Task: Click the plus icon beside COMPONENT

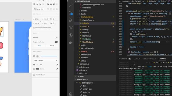Action: pyautogui.click(x=57, y=14)
